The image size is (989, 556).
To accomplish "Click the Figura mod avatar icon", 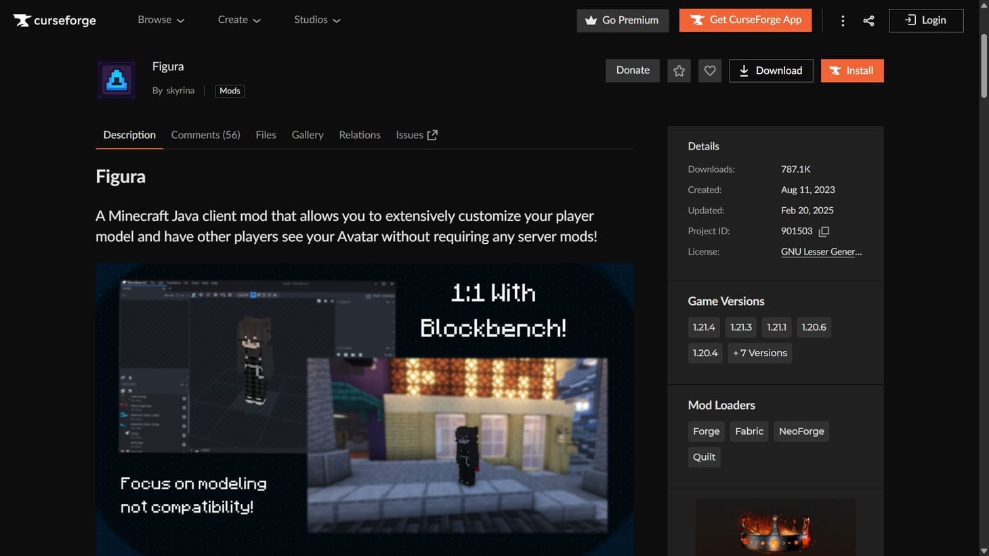I will coord(116,79).
